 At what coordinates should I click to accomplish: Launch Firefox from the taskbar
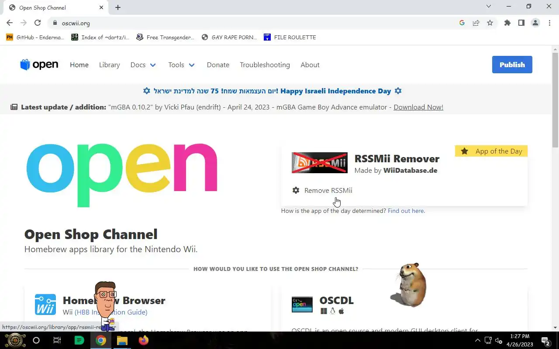coord(143,340)
